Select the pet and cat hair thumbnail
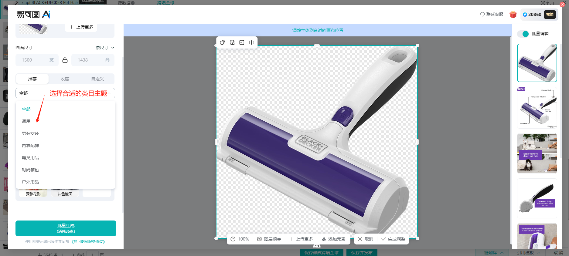Image resolution: width=569 pixels, height=256 pixels. coord(537,153)
